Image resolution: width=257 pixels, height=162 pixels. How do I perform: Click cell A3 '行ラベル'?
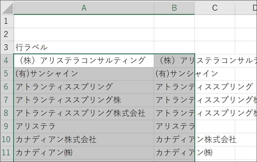coord(84,48)
